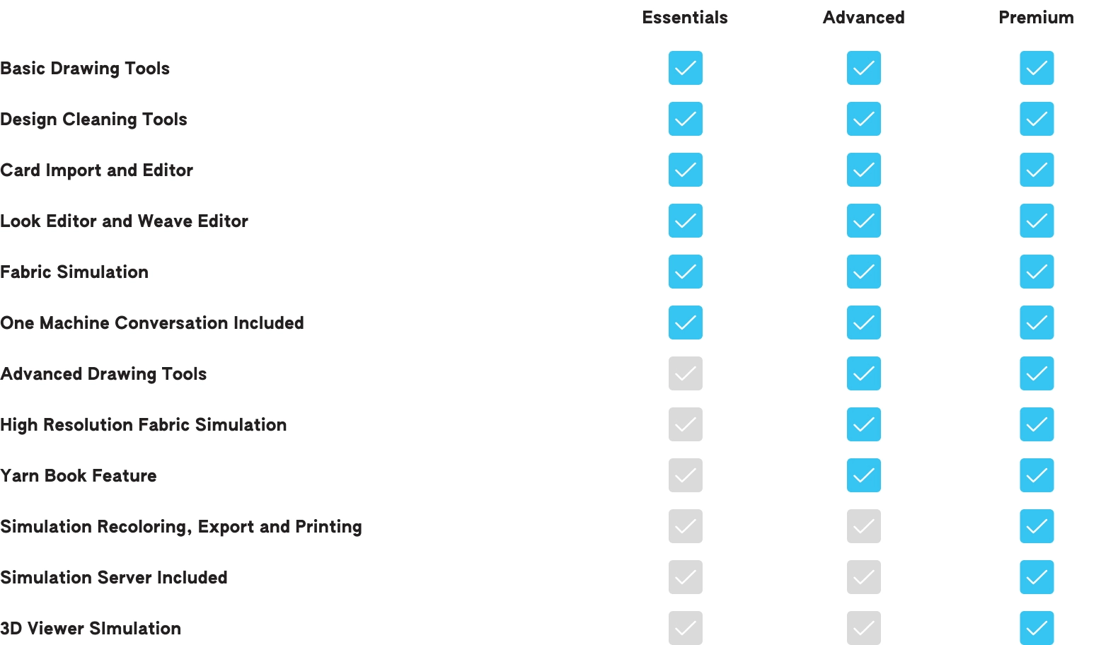Click greyed Essentials checkmark for Yarn Book Feature

coord(685,475)
